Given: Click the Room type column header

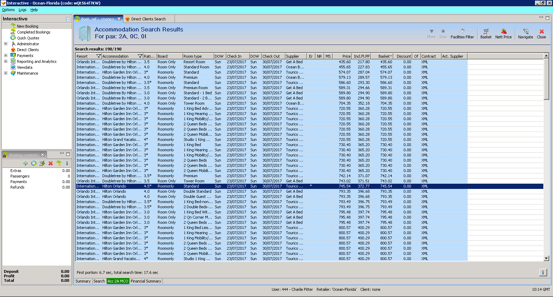Looking at the screenshot, I should 198,56.
